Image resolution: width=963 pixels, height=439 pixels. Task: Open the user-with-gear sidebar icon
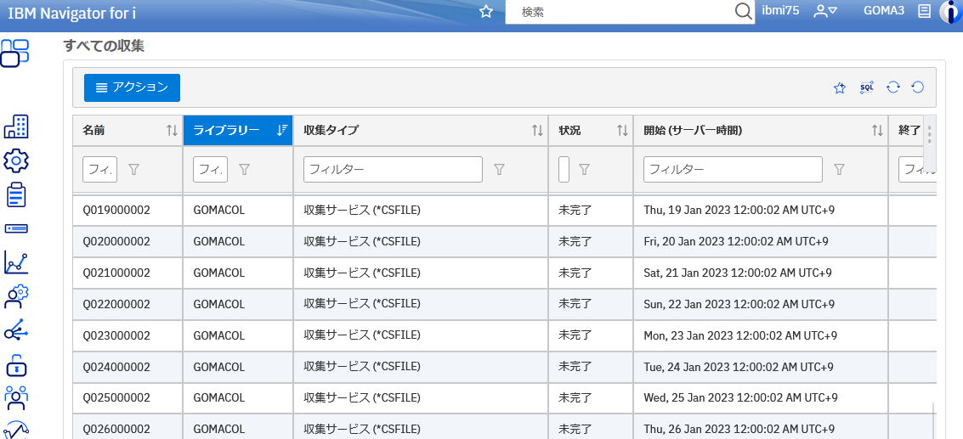(16, 296)
